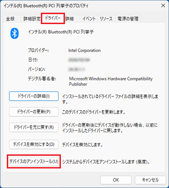Screen dimensions: 169x188
Task: Click the Microsoft Windows Hardware Compatibility Publisher text
Action: pos(111,81)
